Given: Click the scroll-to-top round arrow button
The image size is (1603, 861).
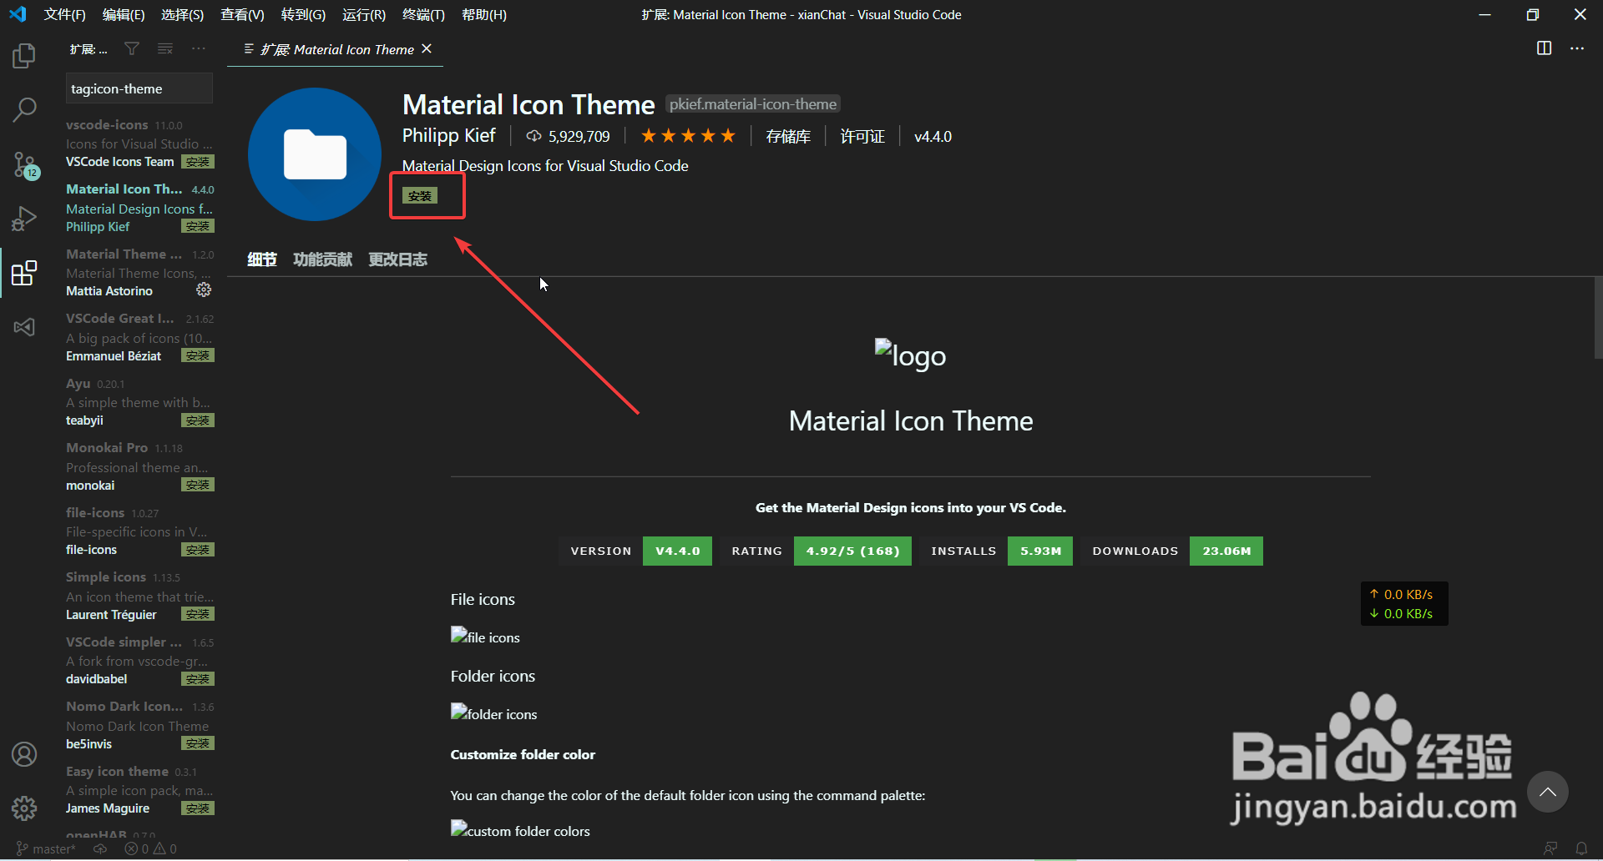Looking at the screenshot, I should [1548, 792].
